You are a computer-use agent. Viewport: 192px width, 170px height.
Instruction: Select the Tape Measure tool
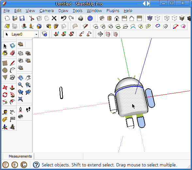pos(5,112)
